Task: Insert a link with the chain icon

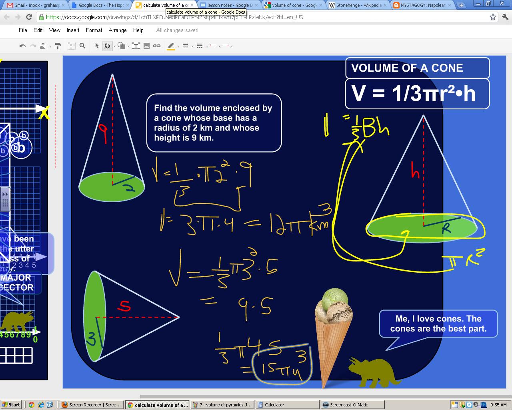Action: 157,46
